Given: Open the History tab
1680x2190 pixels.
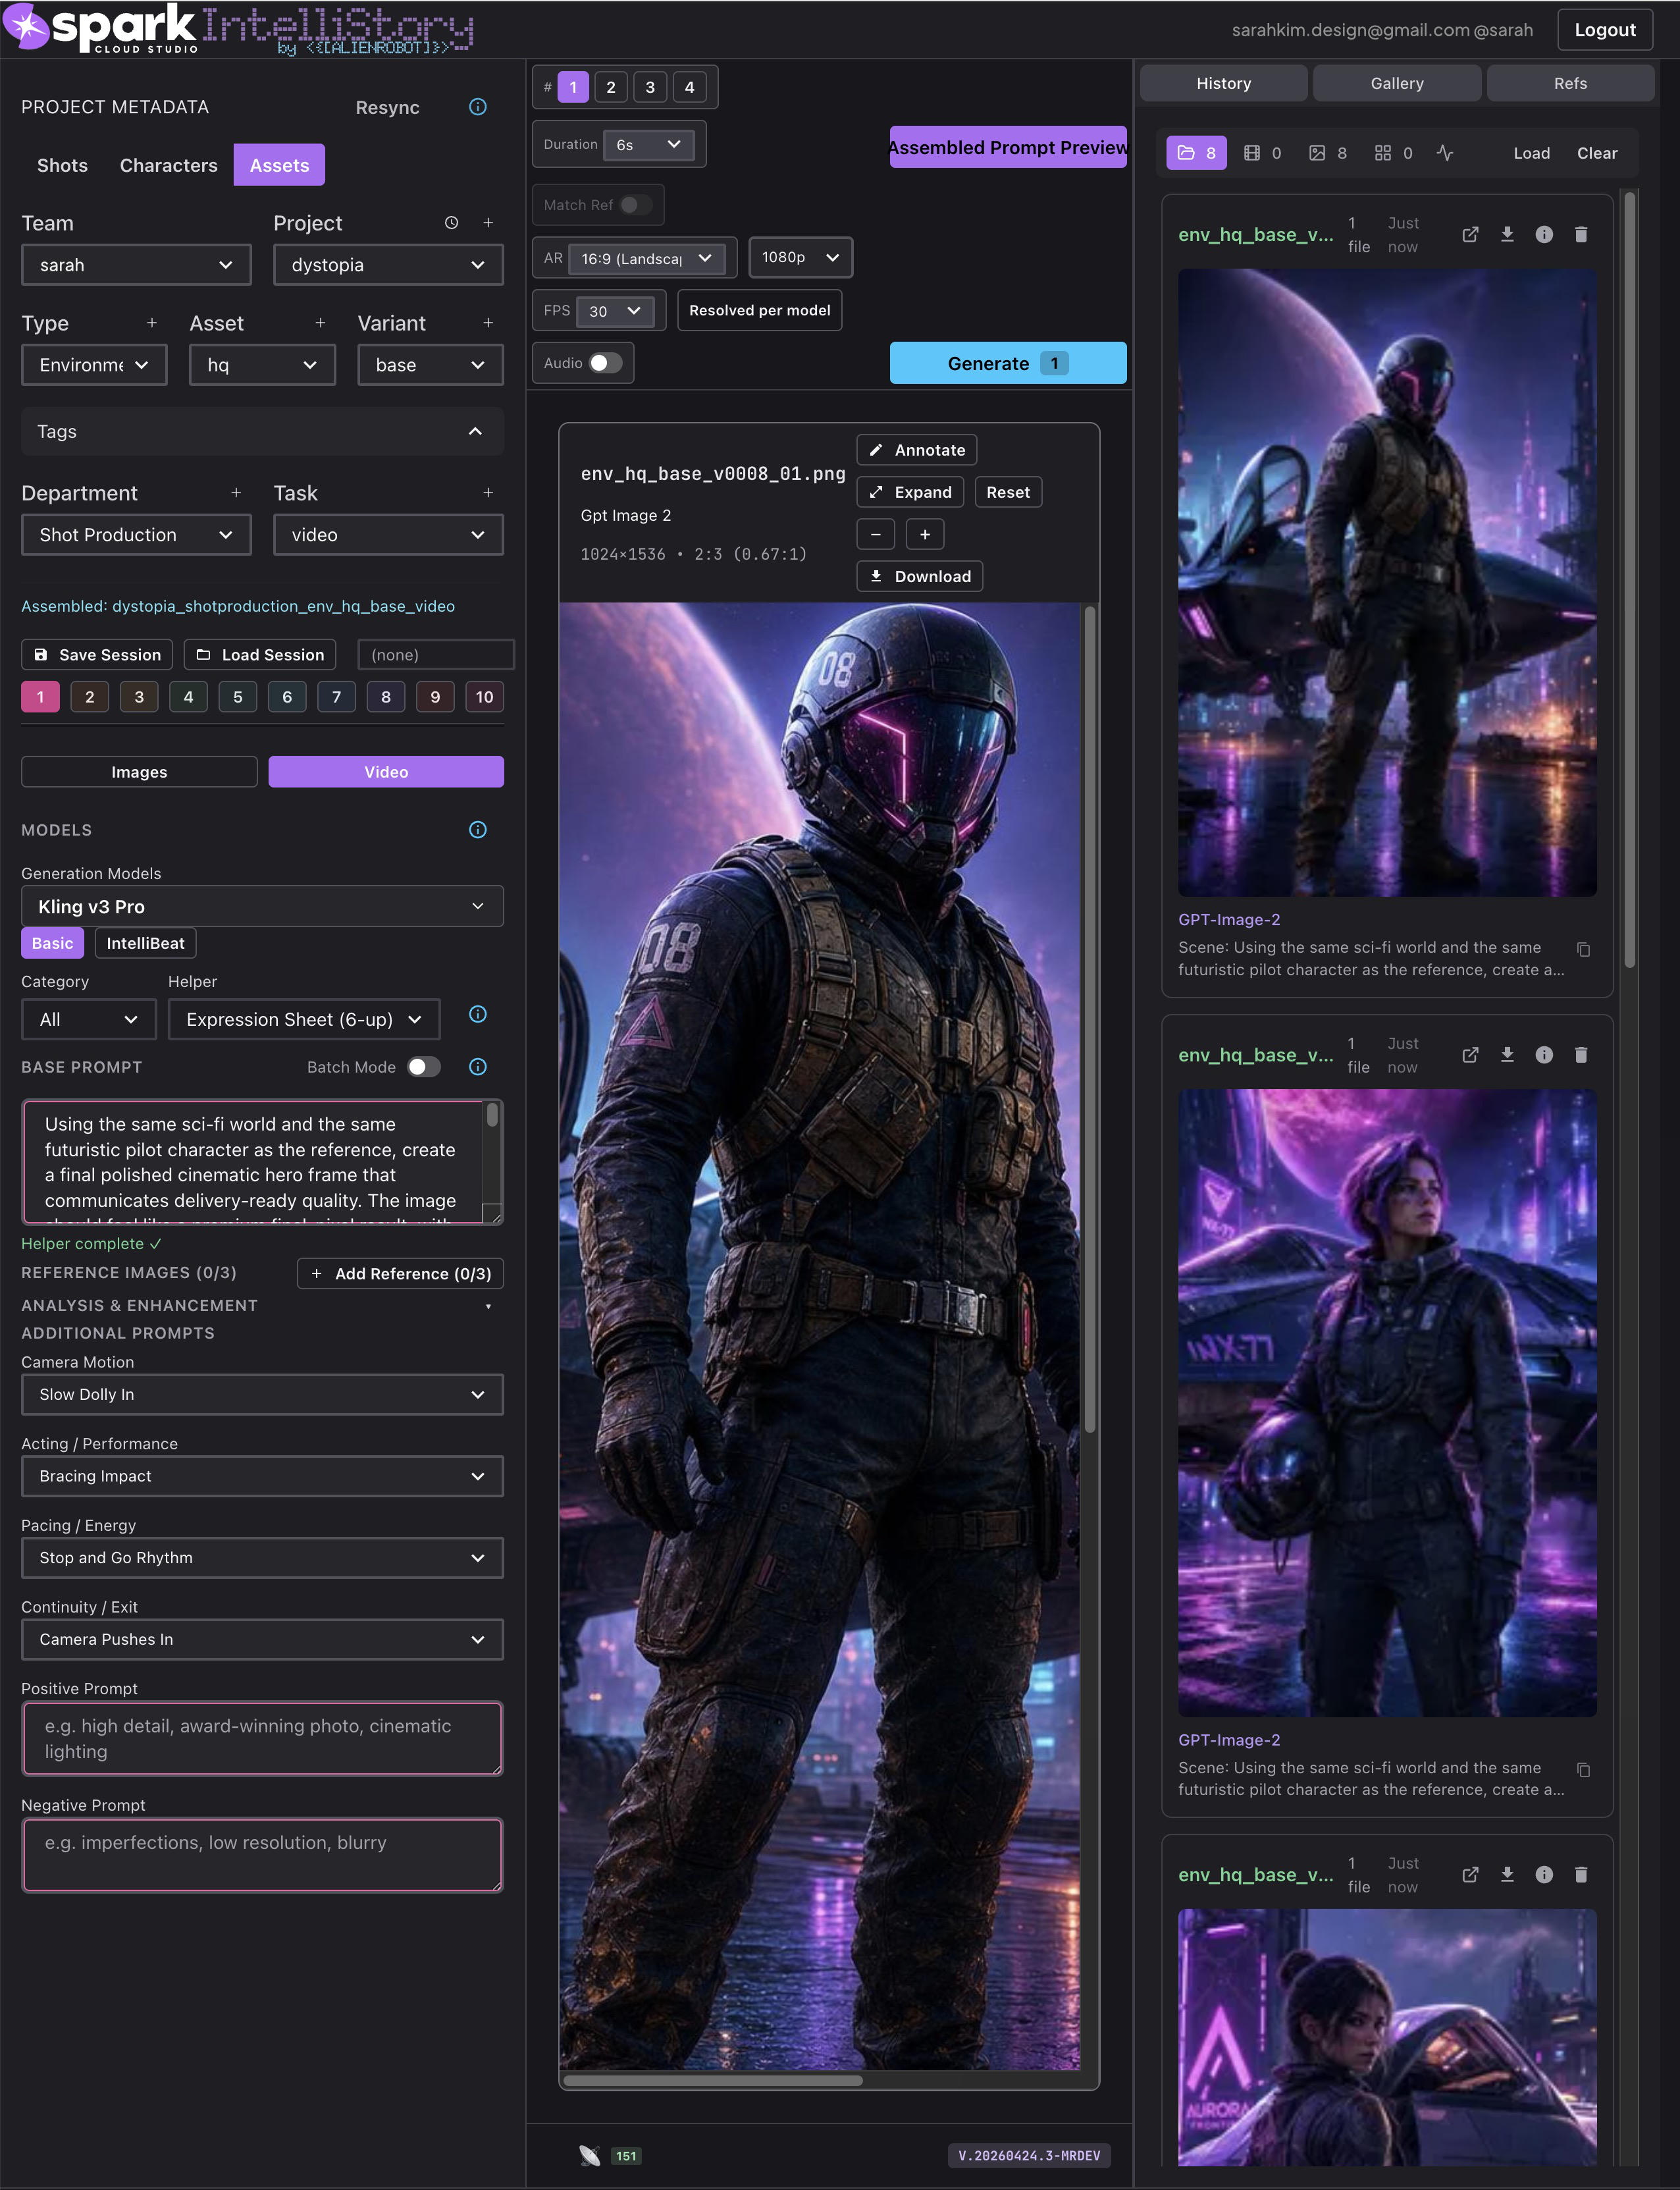Looking at the screenshot, I should 1223,83.
